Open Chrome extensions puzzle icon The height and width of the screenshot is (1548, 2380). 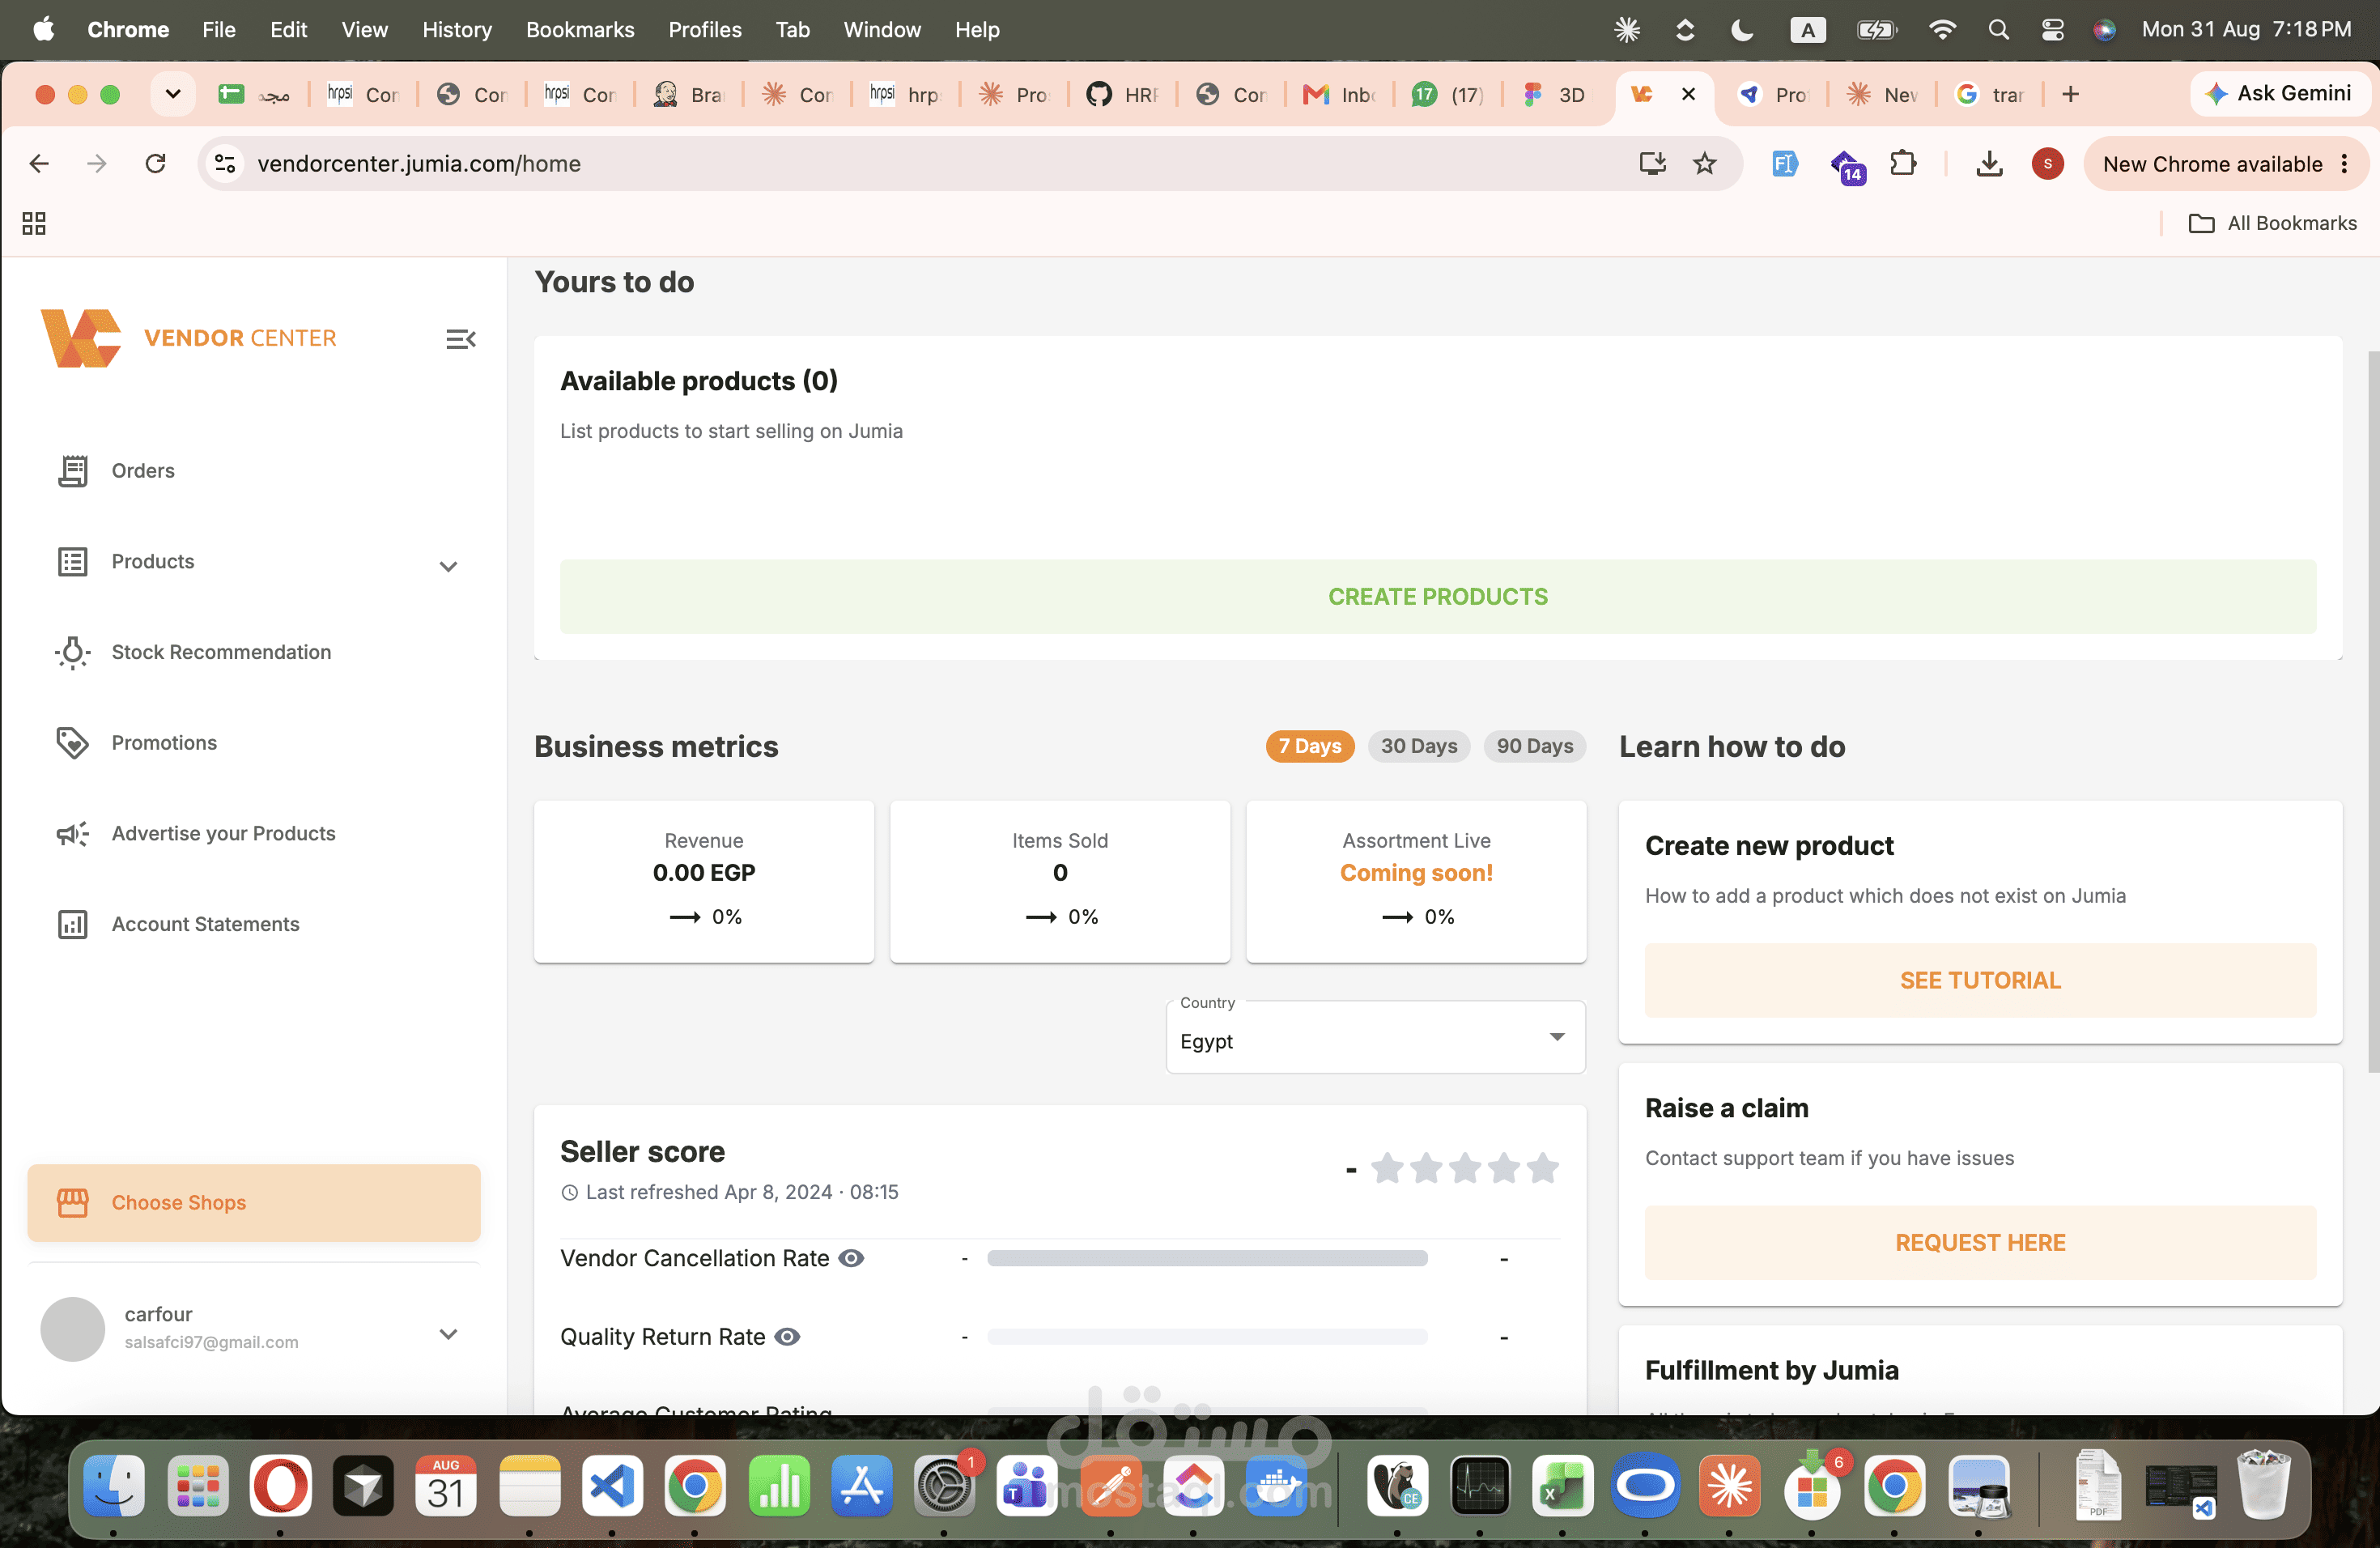click(x=1903, y=163)
